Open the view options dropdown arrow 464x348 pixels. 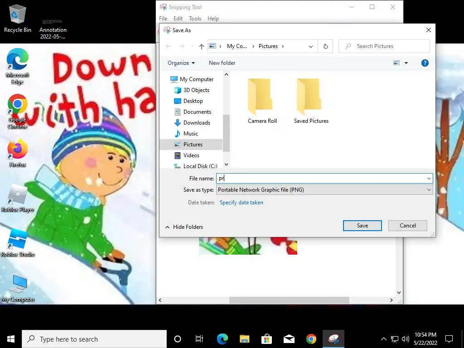[406, 63]
